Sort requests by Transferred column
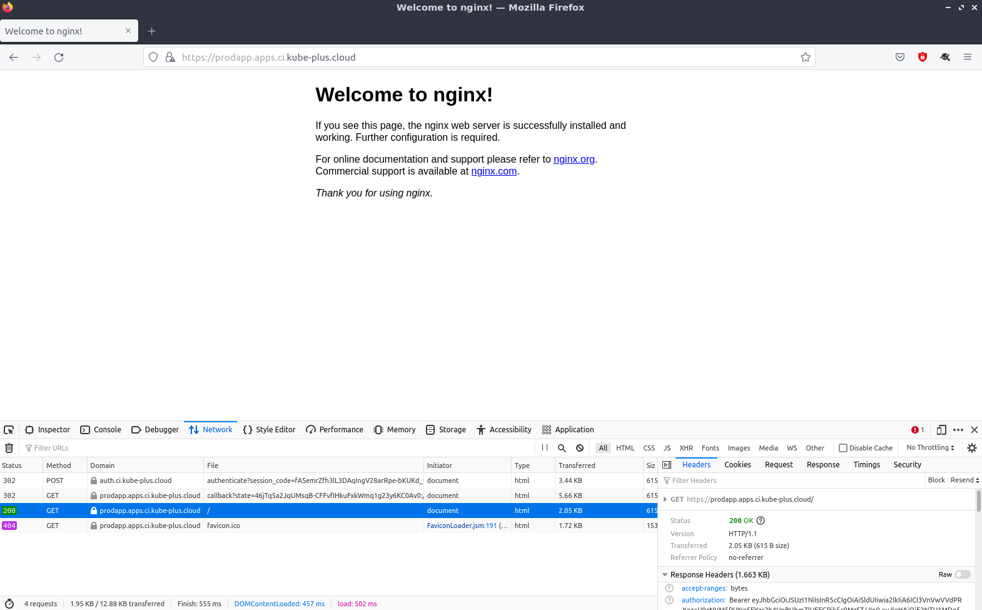982x610 pixels. click(598, 465)
